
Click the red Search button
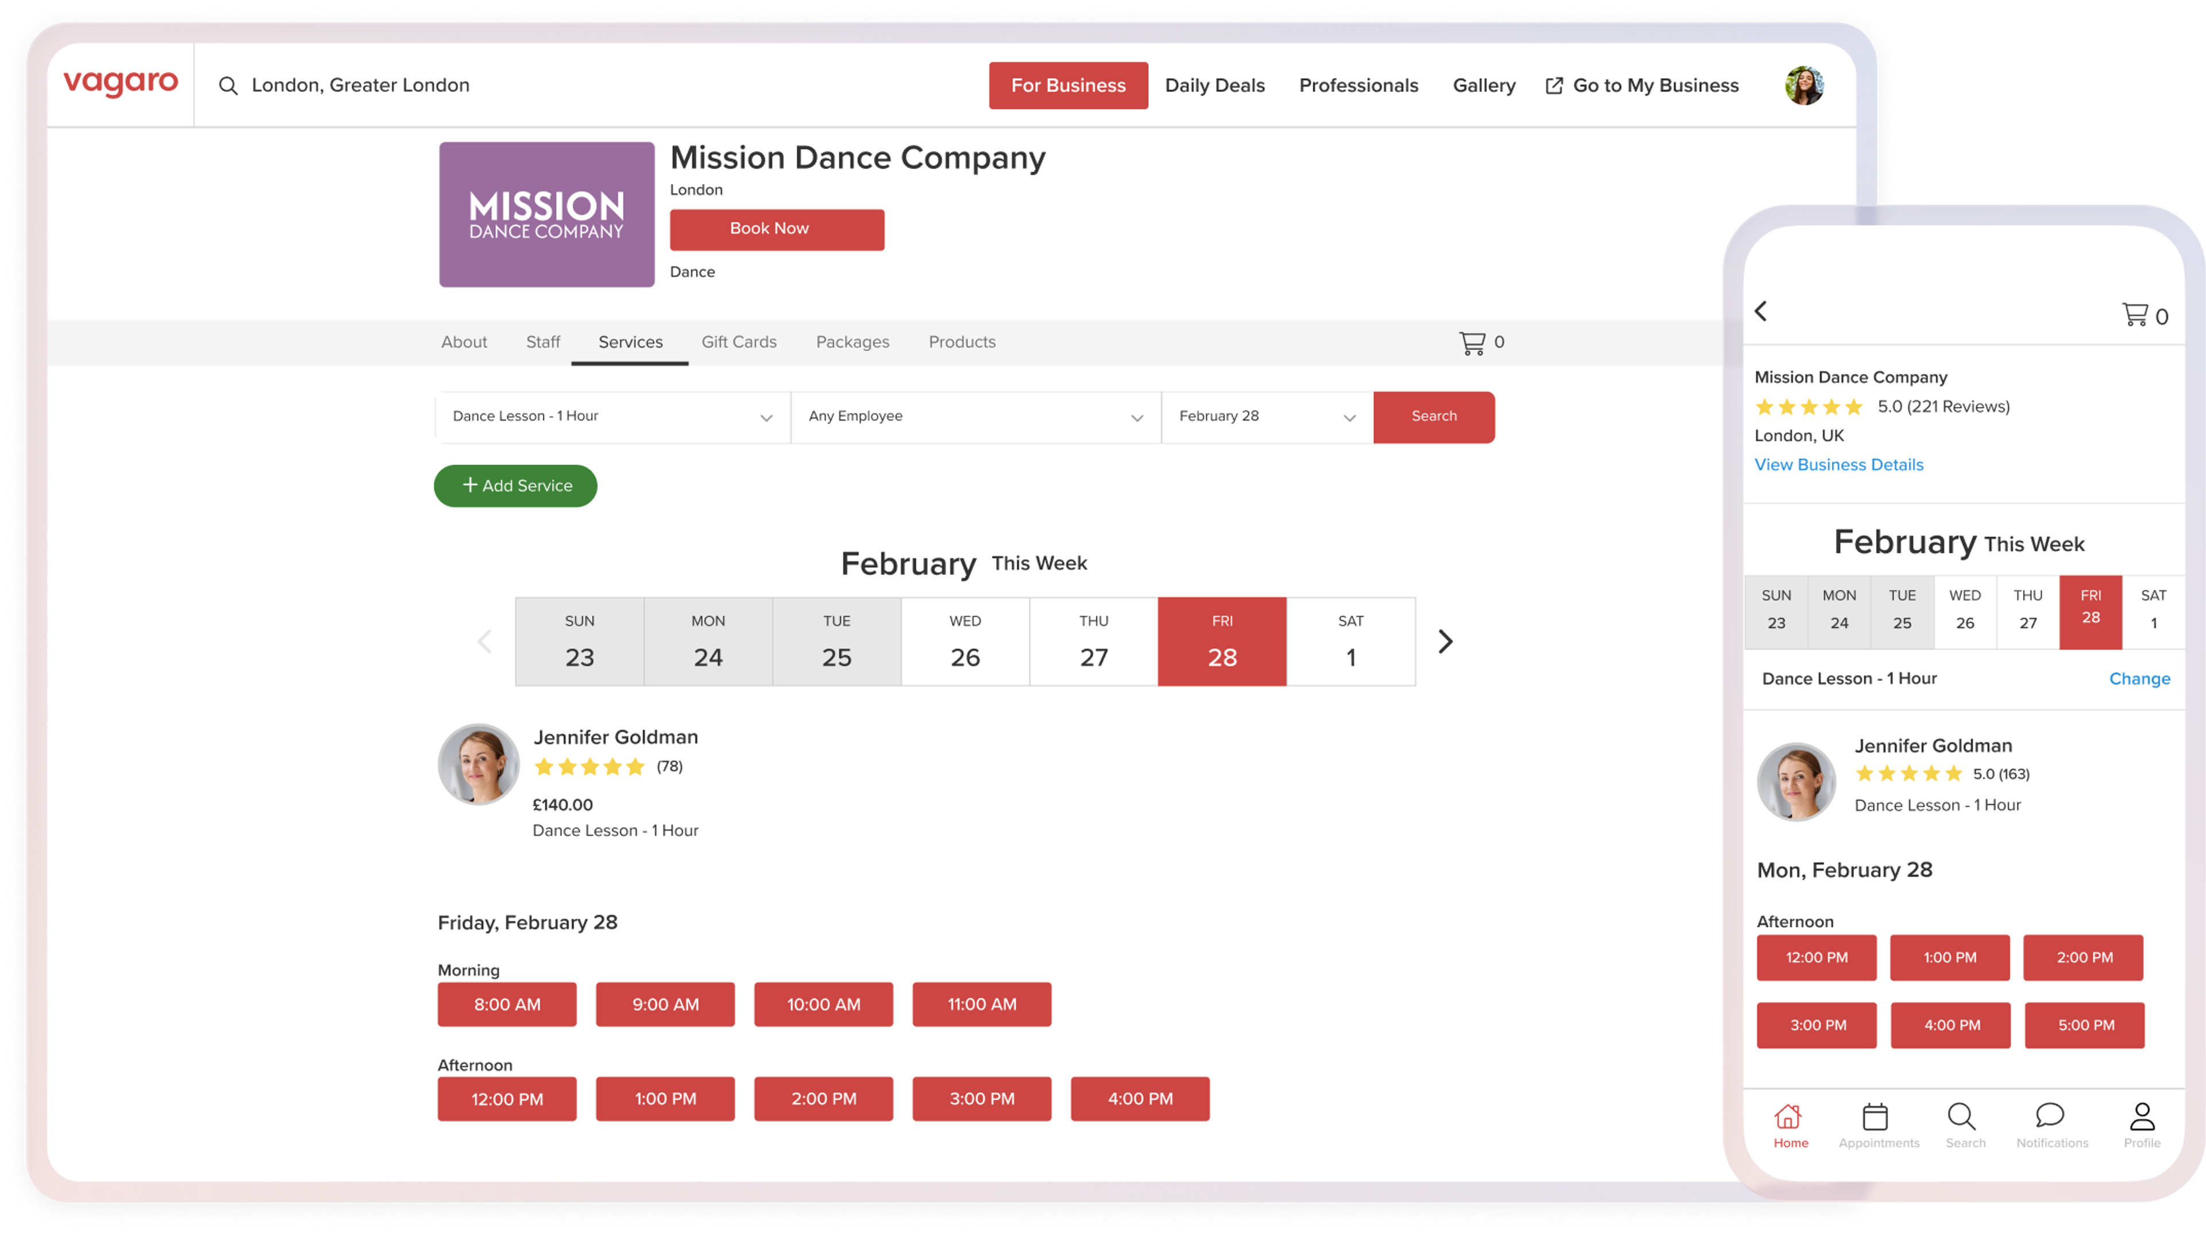pyautogui.click(x=1434, y=417)
